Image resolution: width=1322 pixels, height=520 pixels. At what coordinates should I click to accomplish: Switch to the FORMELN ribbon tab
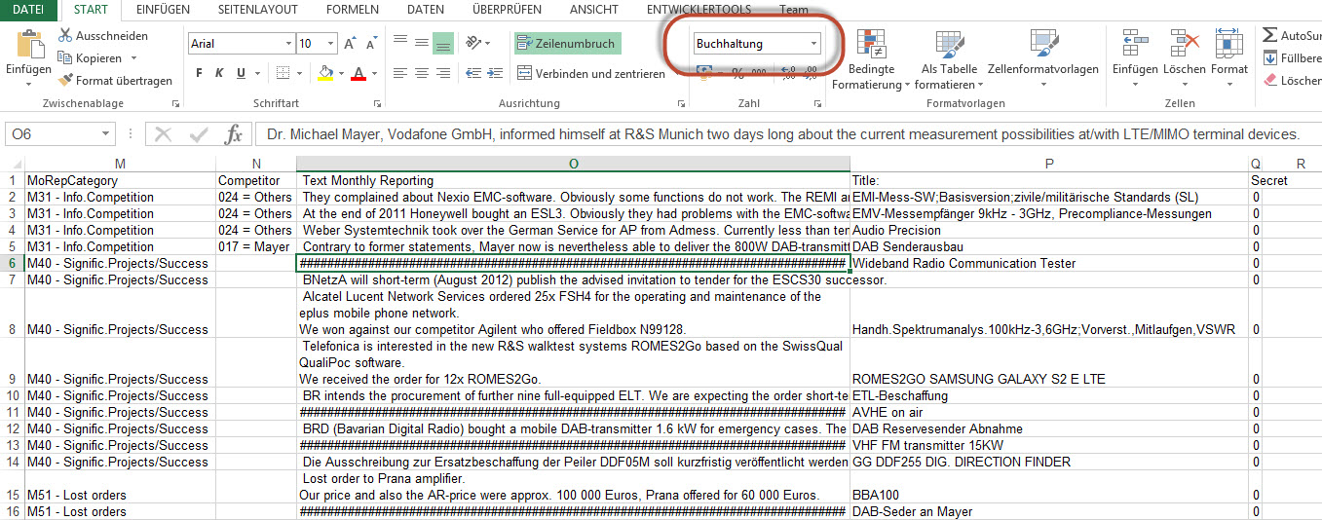tap(352, 10)
